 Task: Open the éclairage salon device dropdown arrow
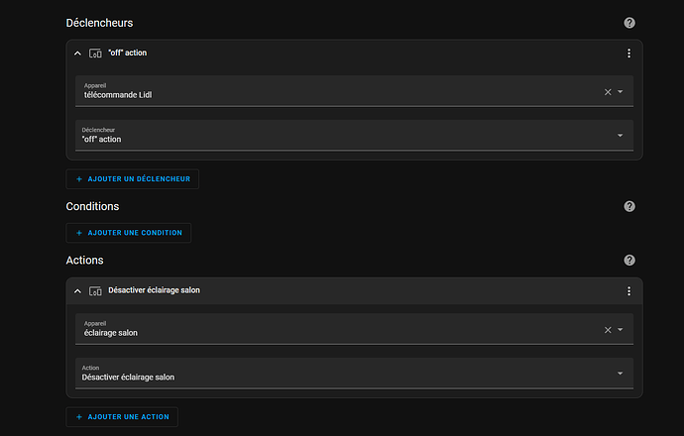[x=620, y=330]
